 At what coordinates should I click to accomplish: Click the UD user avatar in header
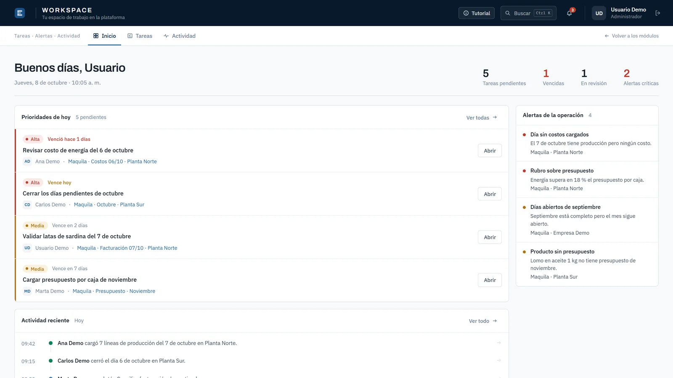tap(599, 13)
